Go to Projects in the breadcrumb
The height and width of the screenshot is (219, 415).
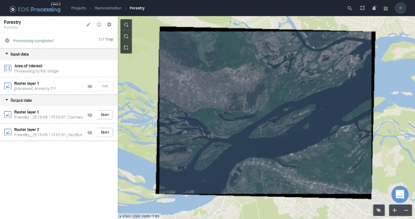point(79,8)
